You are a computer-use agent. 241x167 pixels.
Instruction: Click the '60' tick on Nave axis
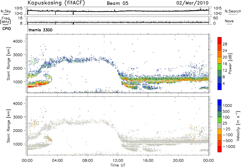point(215,18)
